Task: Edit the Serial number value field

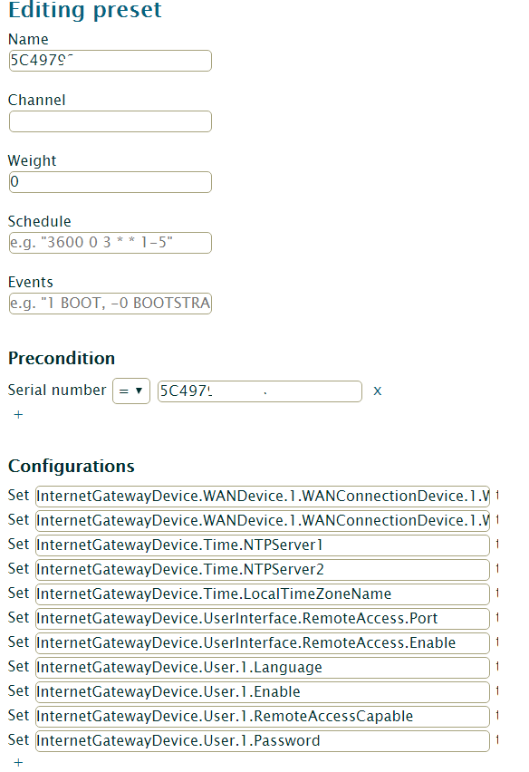Action: pos(260,391)
